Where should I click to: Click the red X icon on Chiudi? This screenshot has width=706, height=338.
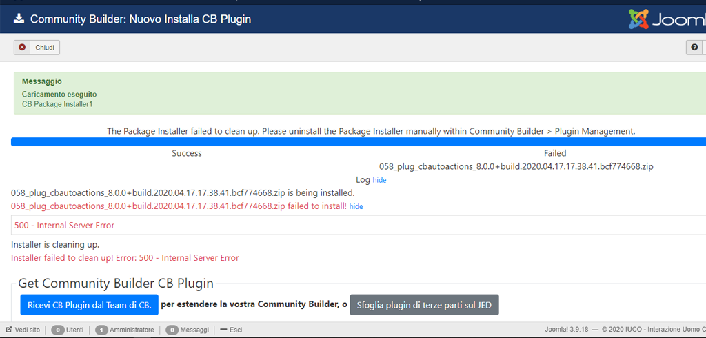[22, 48]
